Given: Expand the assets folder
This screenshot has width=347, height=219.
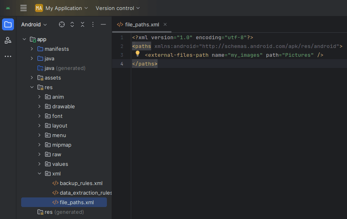Looking at the screenshot, I should click(32, 78).
